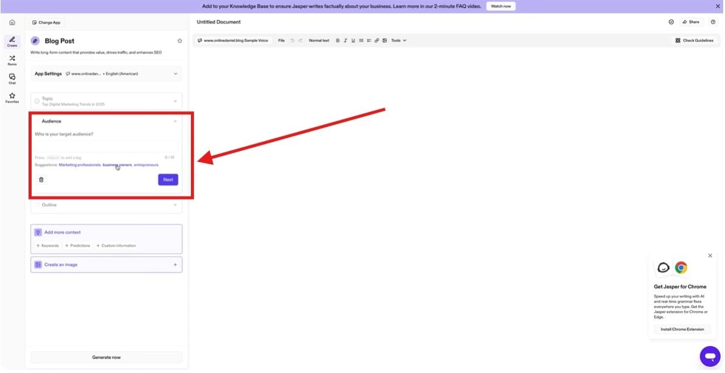Expand the Outline section chevron

pos(175,204)
